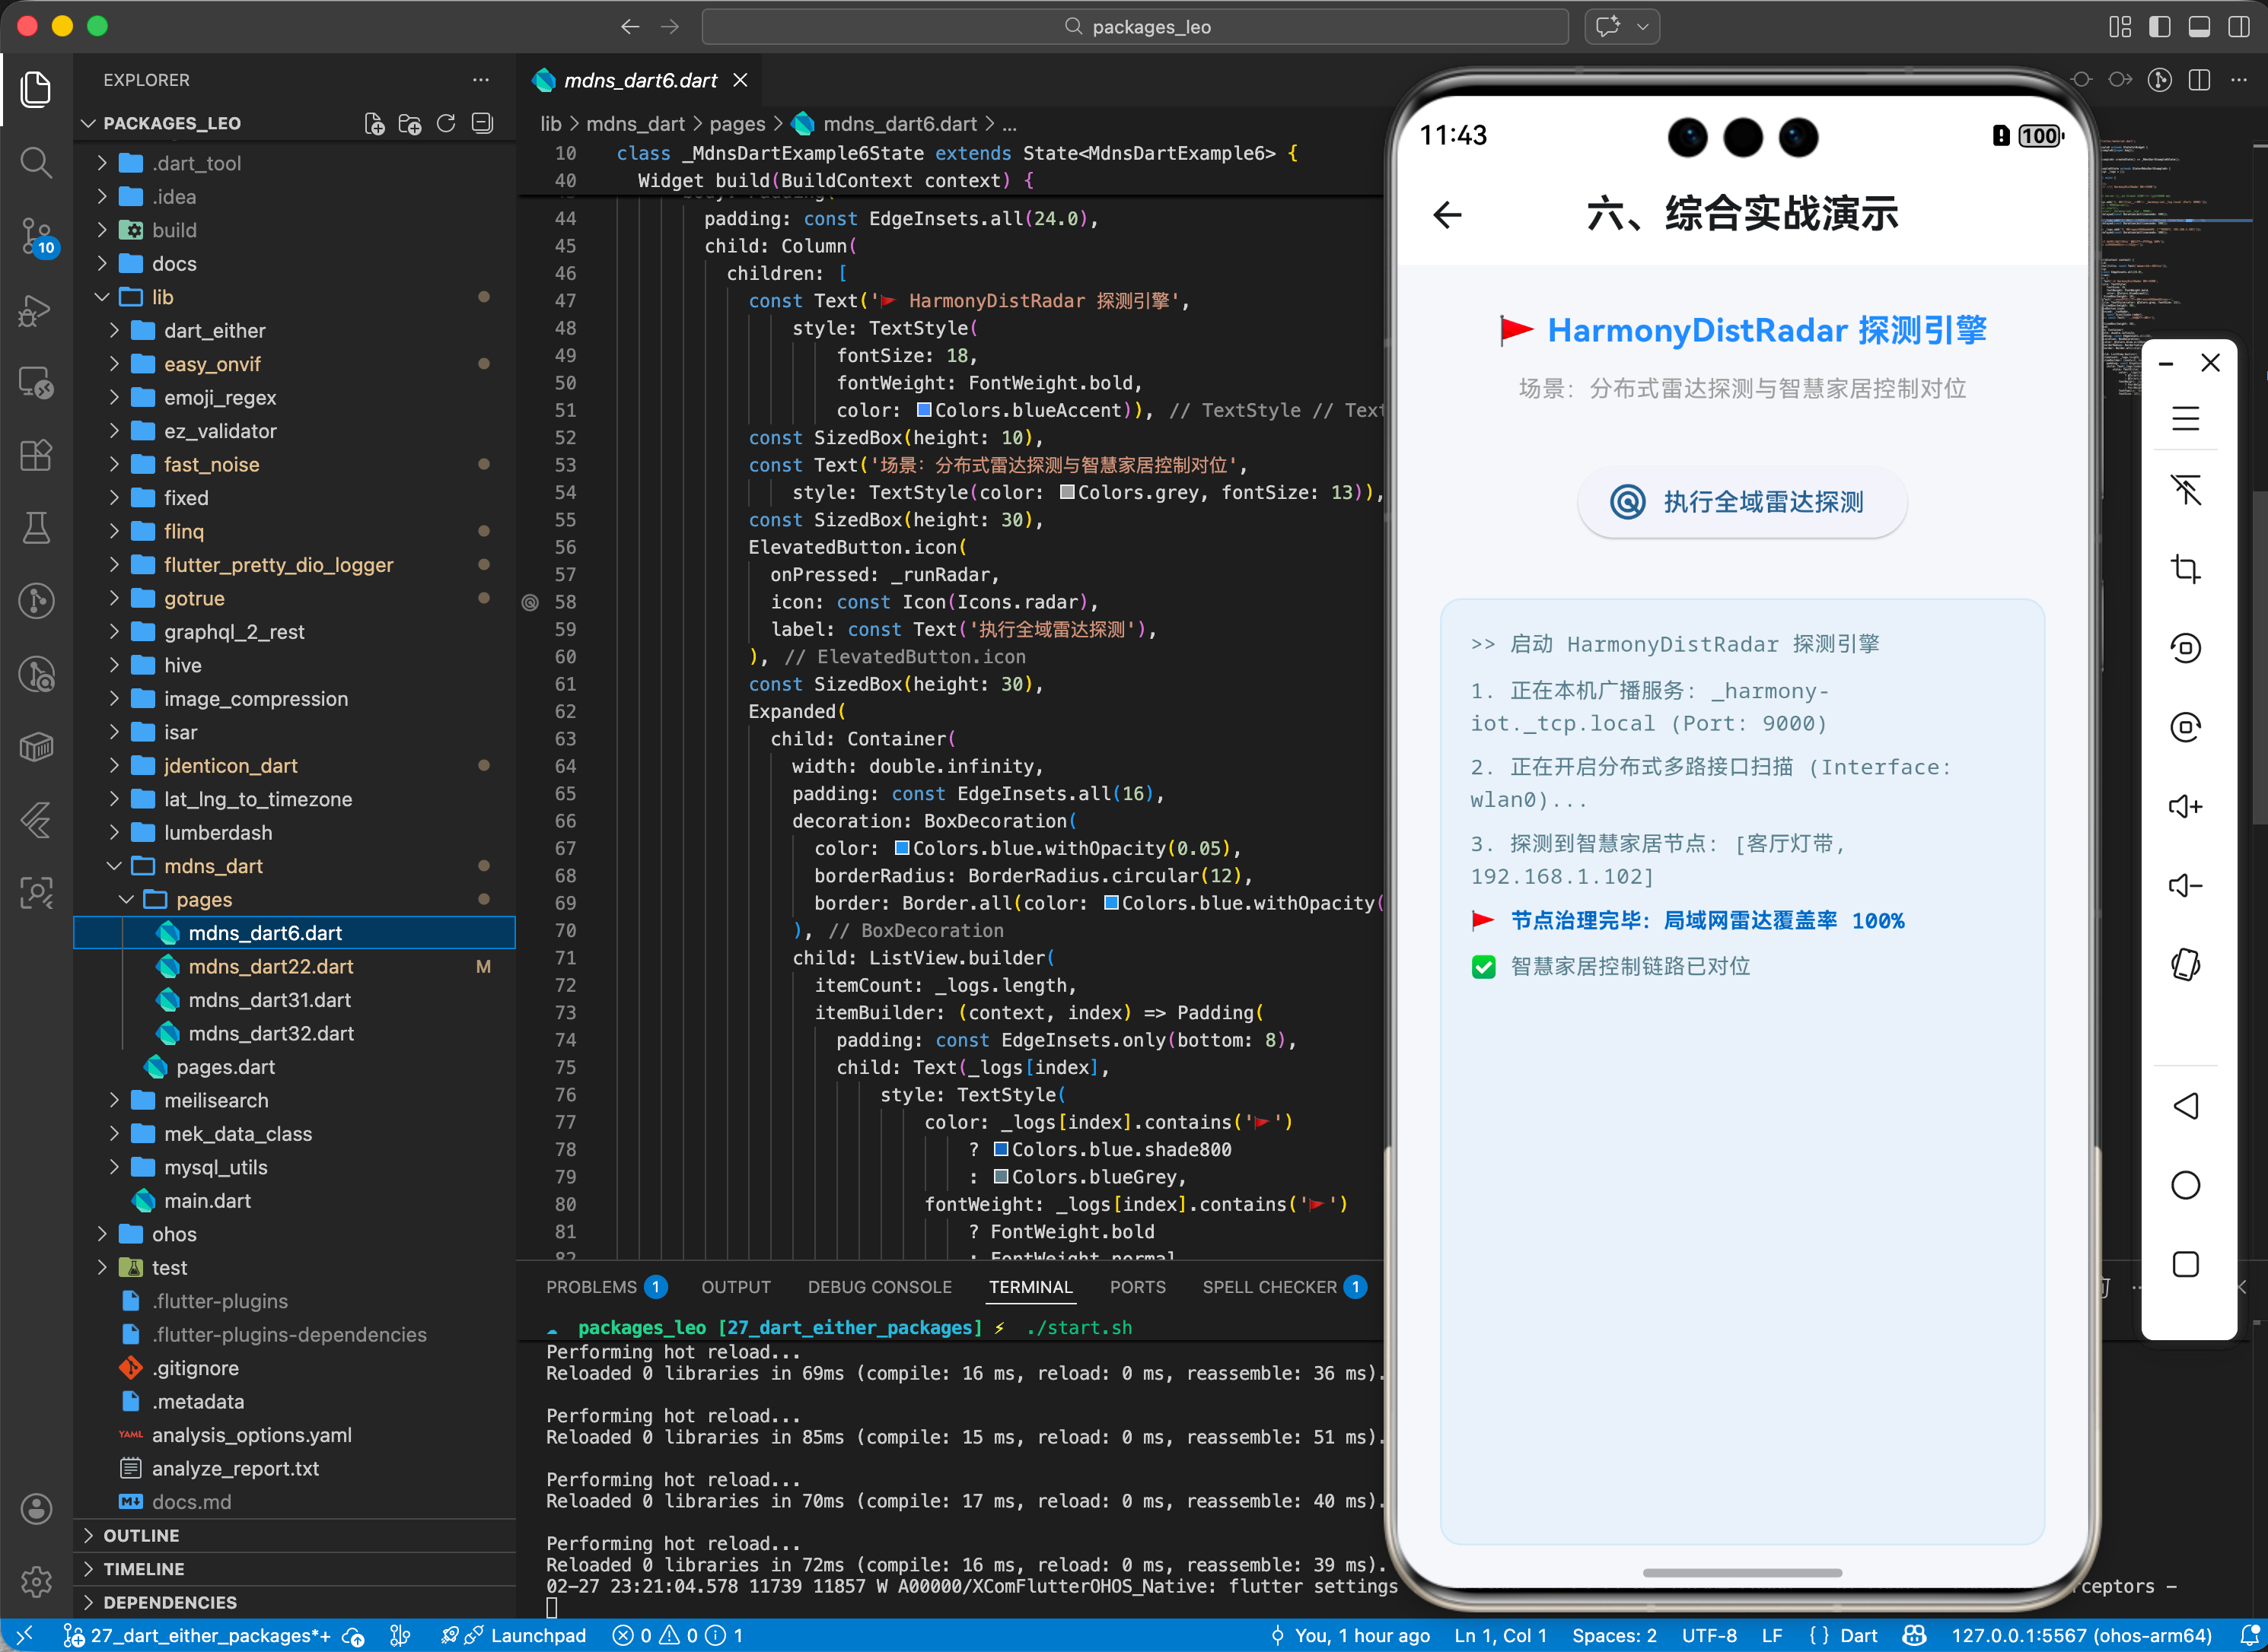Switch to PROBLEMS panel tab
The height and width of the screenshot is (1652, 2268).
pos(591,1287)
